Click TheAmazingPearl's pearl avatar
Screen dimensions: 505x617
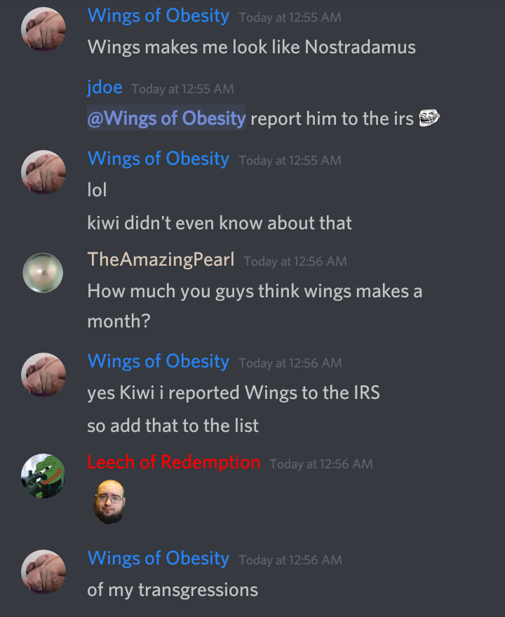(43, 273)
